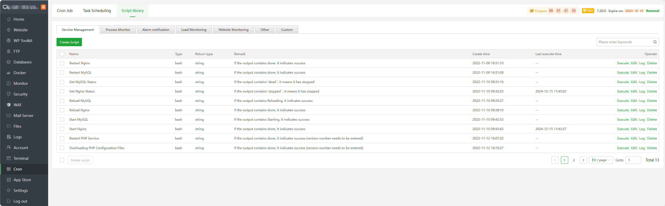The image size is (665, 206).
Task: Execute the Reload MySQL script
Action: [x=623, y=101]
